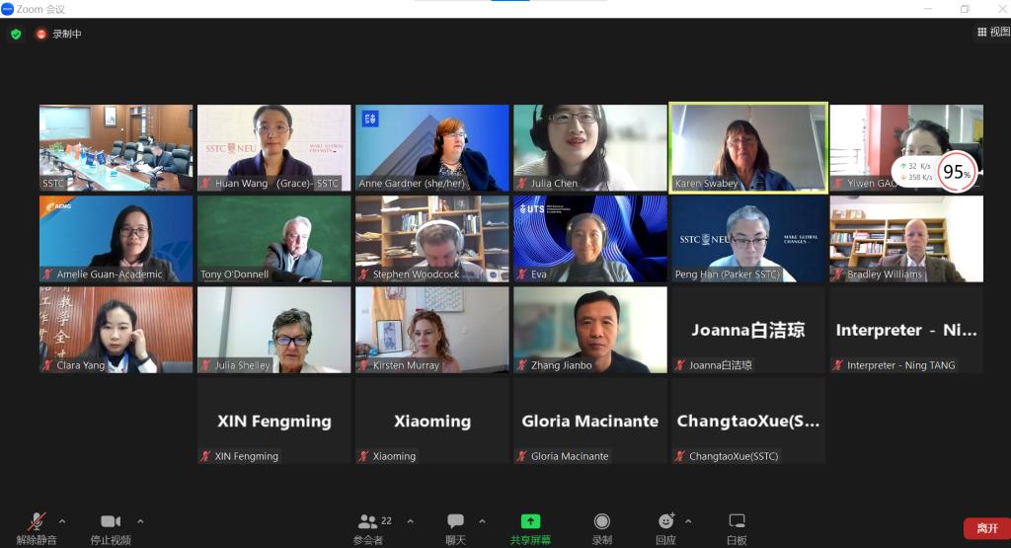Screen dimensions: 1011x548
Task: Stop video using the camera icon
Action: [111, 521]
